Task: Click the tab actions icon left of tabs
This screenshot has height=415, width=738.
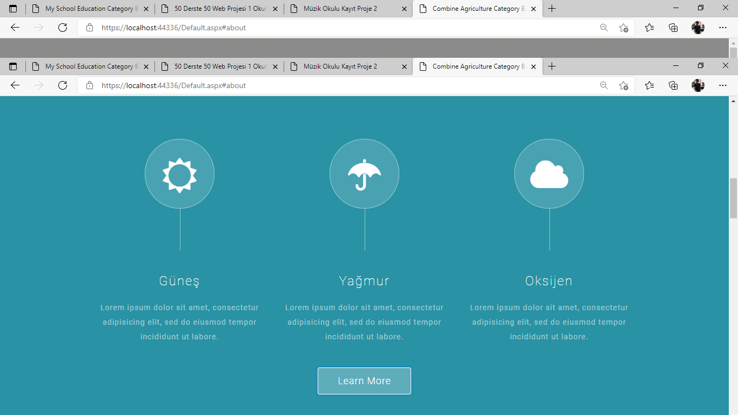Action: [x=13, y=66]
